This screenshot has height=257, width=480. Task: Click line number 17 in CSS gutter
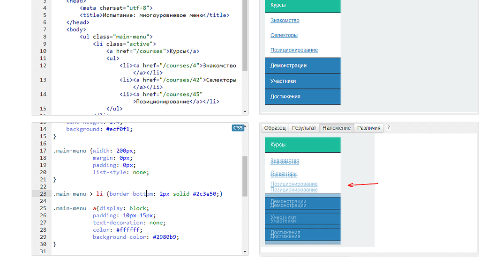click(43, 151)
